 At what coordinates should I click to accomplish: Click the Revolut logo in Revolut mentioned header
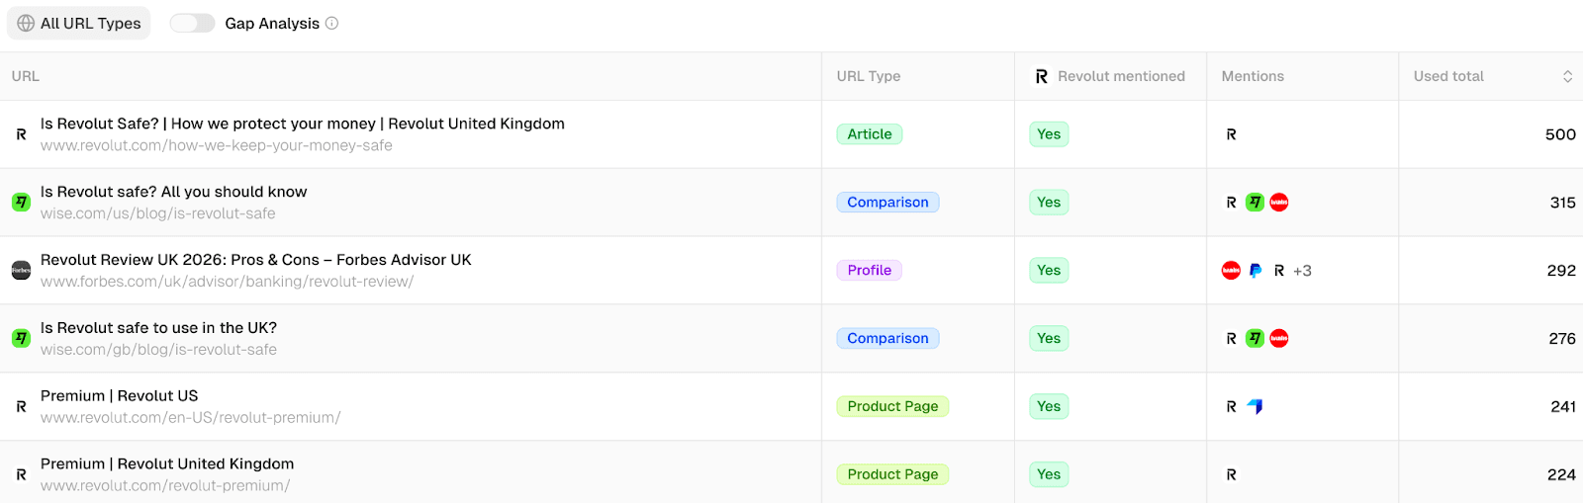coord(1041,76)
